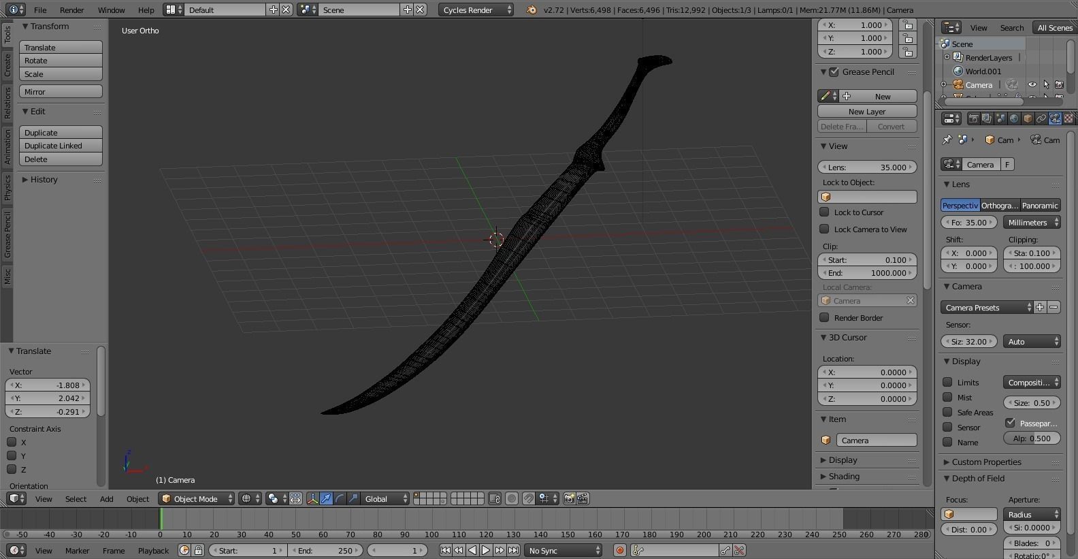Open the Millimeters lens unit dropdown
Screen dimensions: 1078x559
pos(1032,222)
